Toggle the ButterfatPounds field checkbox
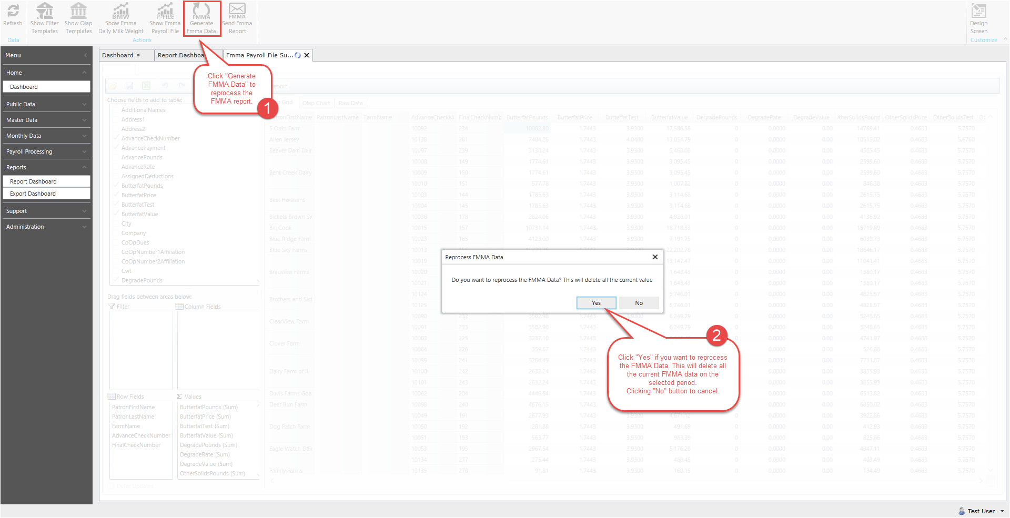 [116, 186]
